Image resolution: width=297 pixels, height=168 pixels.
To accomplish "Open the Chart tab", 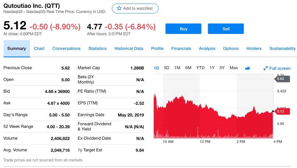I will [39, 49].
